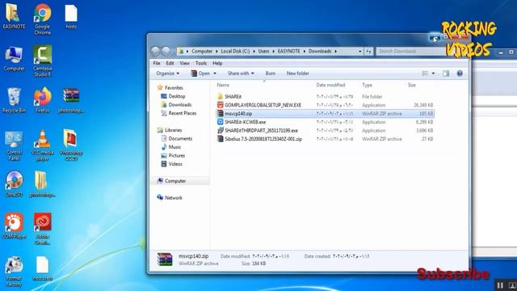517x291 pixels.
Task: Launch GOM Player desktop shortcut
Action: [14, 226]
